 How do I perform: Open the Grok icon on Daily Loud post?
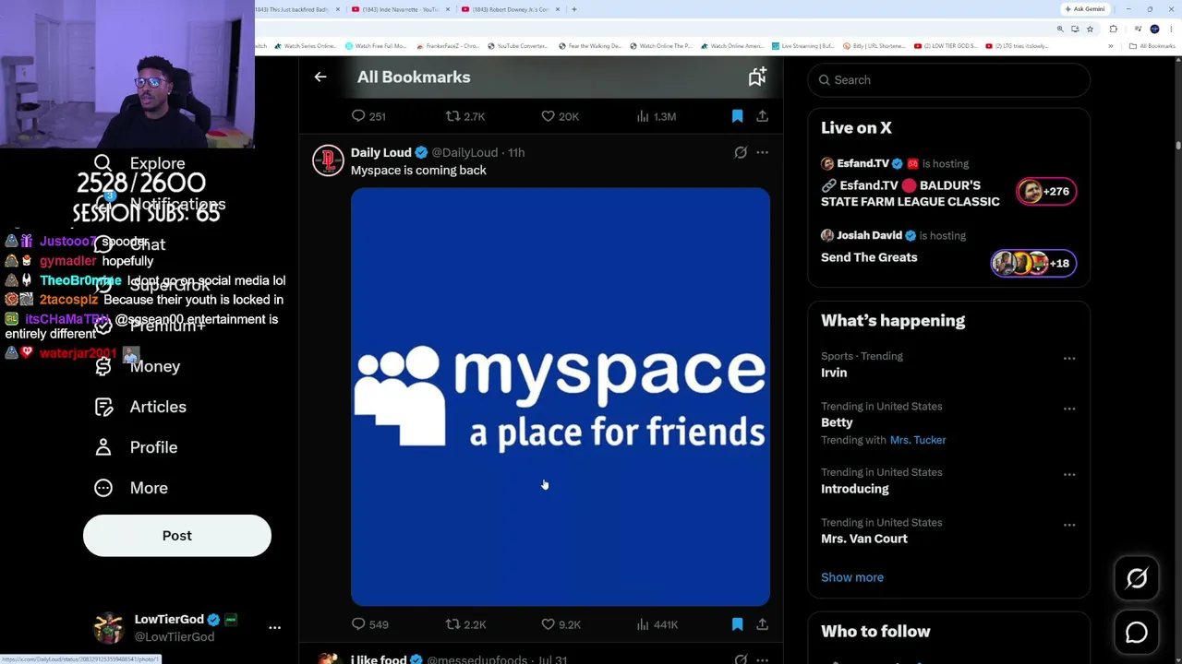coord(741,152)
